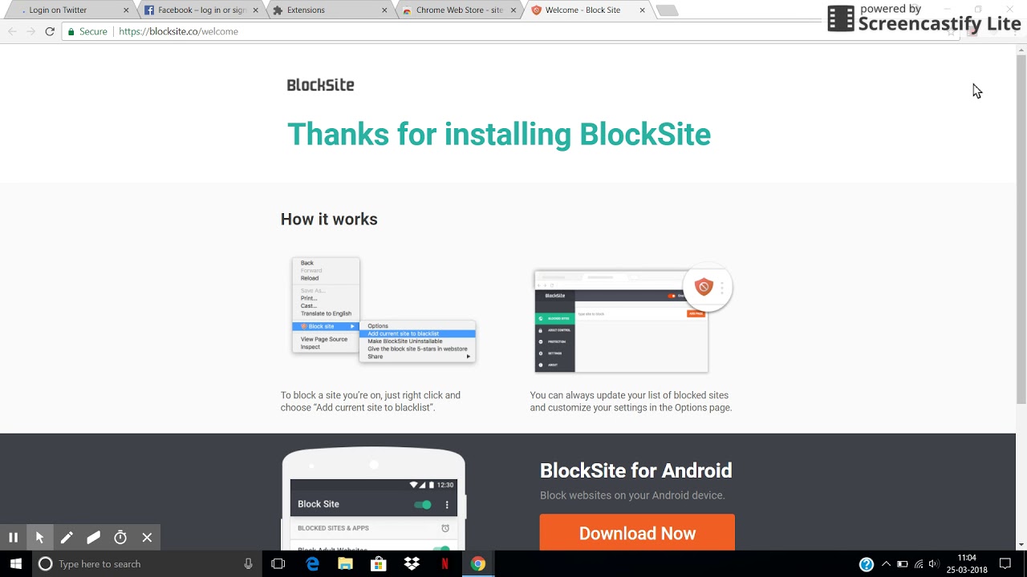The width and height of the screenshot is (1027, 577).
Task: Click the browser Back arrow
Action: [x=12, y=31]
